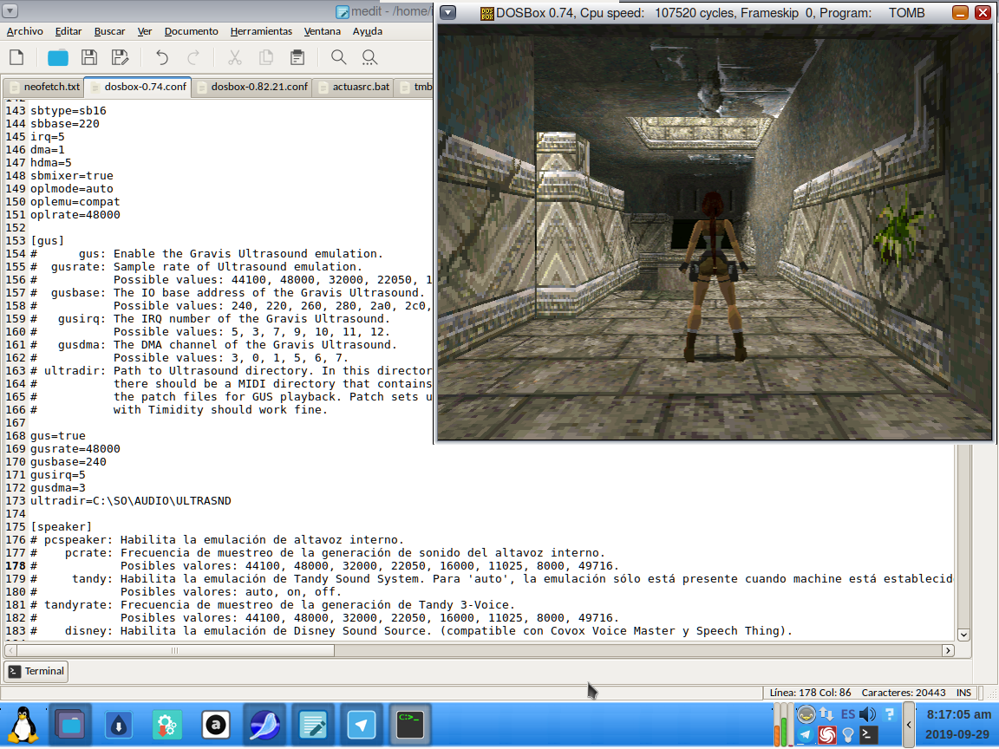Click inside the DOSBox Tomb Raider game view
The width and height of the screenshot is (999, 749).
[x=715, y=231]
